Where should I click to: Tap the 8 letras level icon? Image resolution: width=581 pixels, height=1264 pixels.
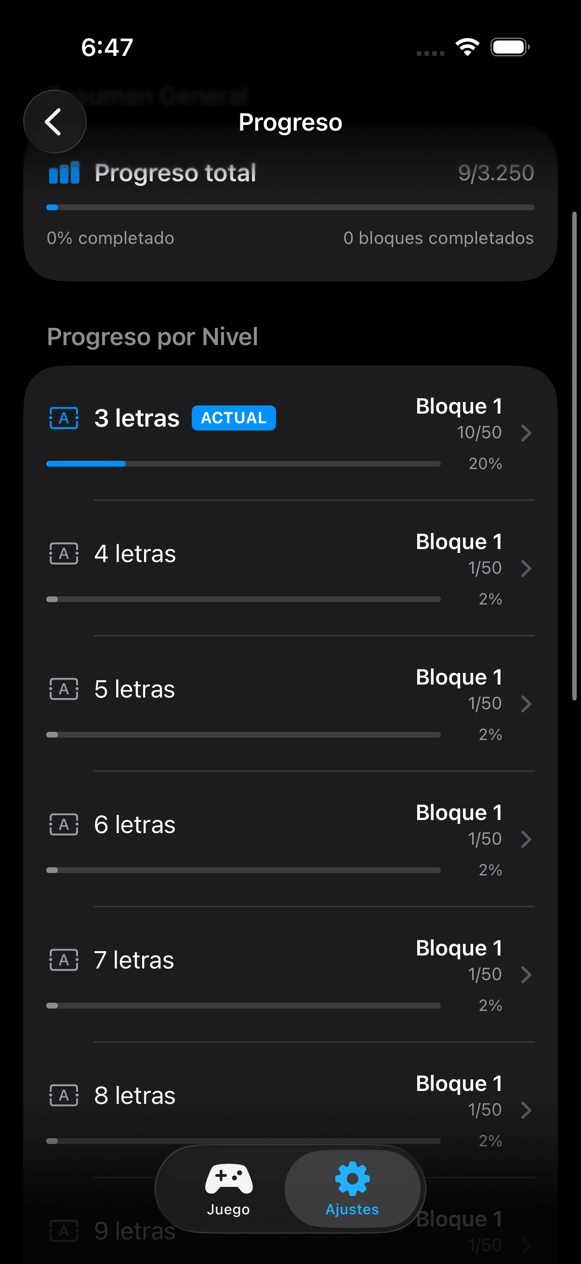click(x=63, y=1096)
